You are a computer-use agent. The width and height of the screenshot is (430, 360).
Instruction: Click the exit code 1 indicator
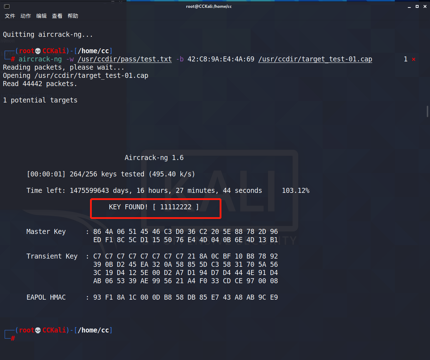click(405, 59)
